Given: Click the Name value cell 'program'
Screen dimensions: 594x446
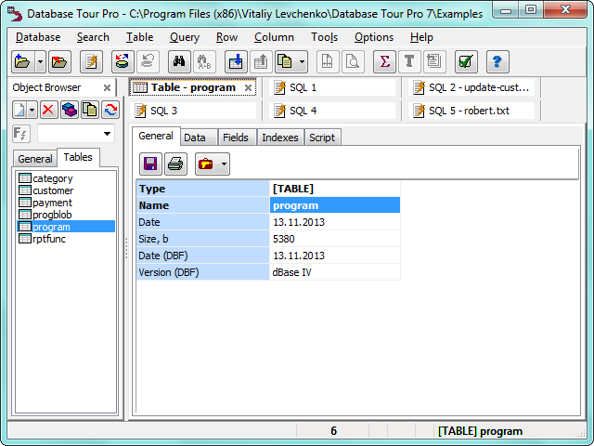Looking at the screenshot, I should point(335,205).
